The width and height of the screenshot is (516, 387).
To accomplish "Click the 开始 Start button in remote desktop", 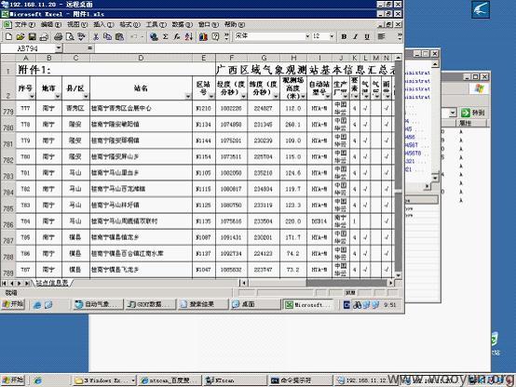I will pyautogui.click(x=13, y=304).
